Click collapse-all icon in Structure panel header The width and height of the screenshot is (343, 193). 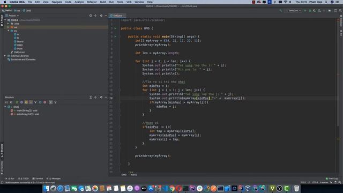95,97
